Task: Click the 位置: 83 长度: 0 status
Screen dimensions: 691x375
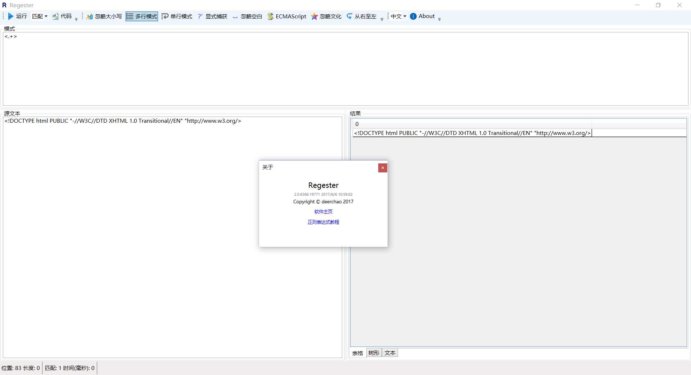Action: tap(21, 368)
